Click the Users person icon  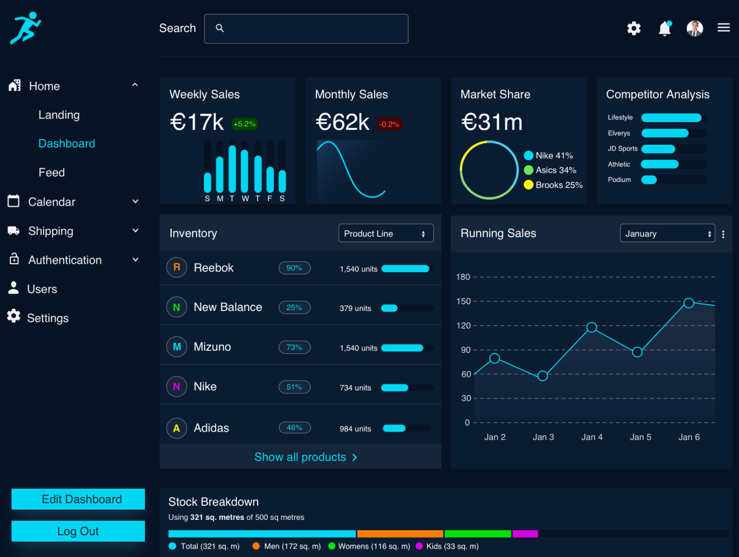[x=13, y=288]
